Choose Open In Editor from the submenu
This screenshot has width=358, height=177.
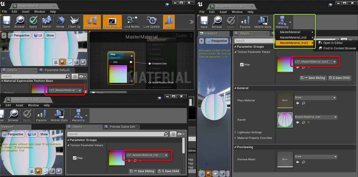click(x=333, y=43)
